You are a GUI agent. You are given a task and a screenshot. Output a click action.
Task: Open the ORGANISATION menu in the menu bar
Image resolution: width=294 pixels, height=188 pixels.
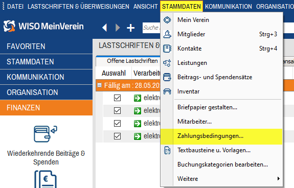pos(275,6)
